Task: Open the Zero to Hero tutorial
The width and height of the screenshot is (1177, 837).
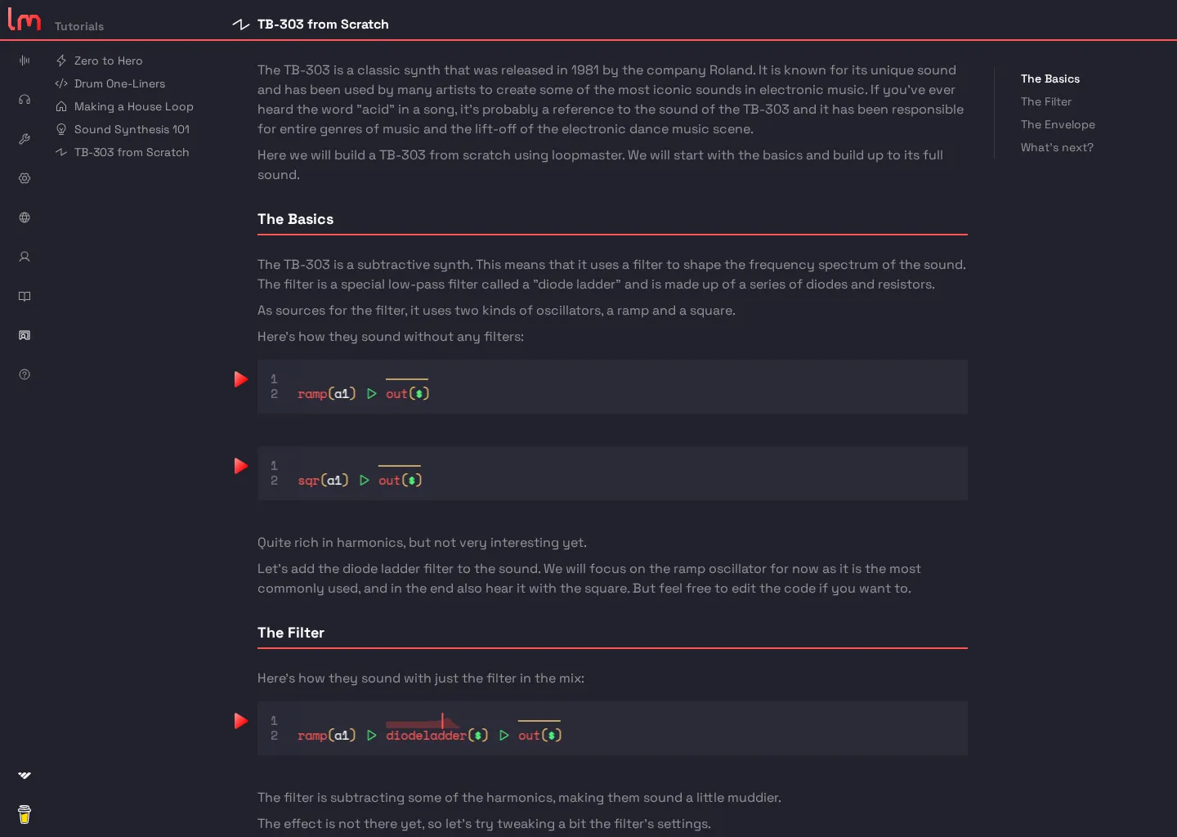Action: (x=108, y=60)
